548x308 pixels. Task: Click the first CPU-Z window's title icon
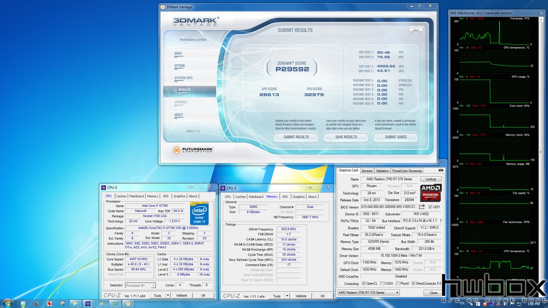pyautogui.click(x=104, y=187)
